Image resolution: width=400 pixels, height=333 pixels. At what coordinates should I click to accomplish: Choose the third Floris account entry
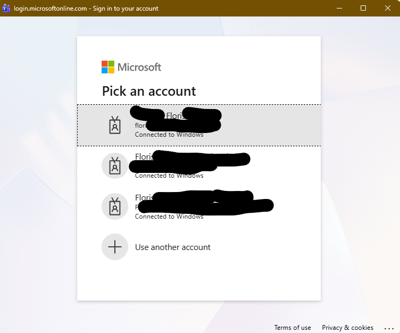(199, 206)
